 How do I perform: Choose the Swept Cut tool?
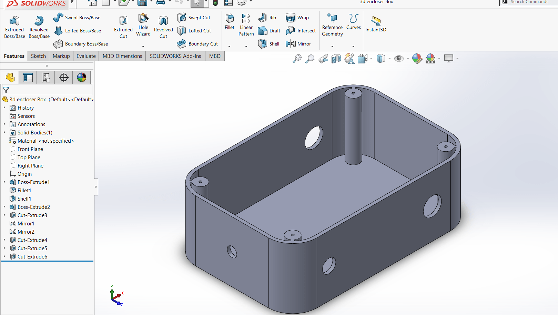[194, 18]
